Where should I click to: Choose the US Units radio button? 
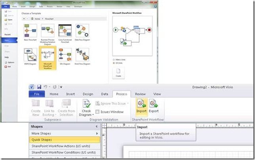(114, 63)
